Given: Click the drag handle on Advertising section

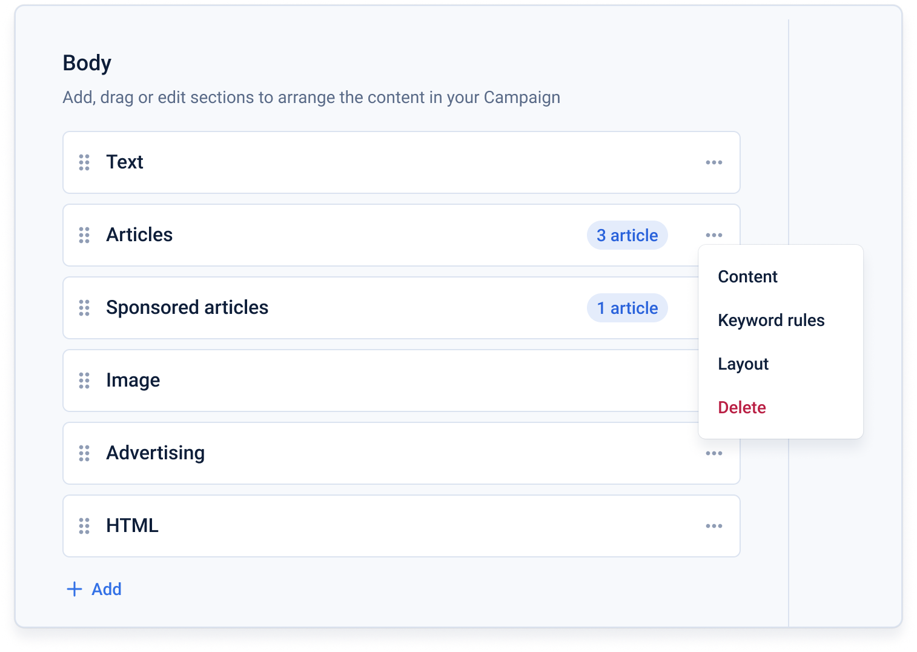Looking at the screenshot, I should [84, 453].
